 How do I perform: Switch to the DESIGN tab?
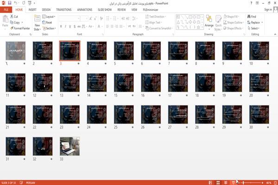point(46,10)
